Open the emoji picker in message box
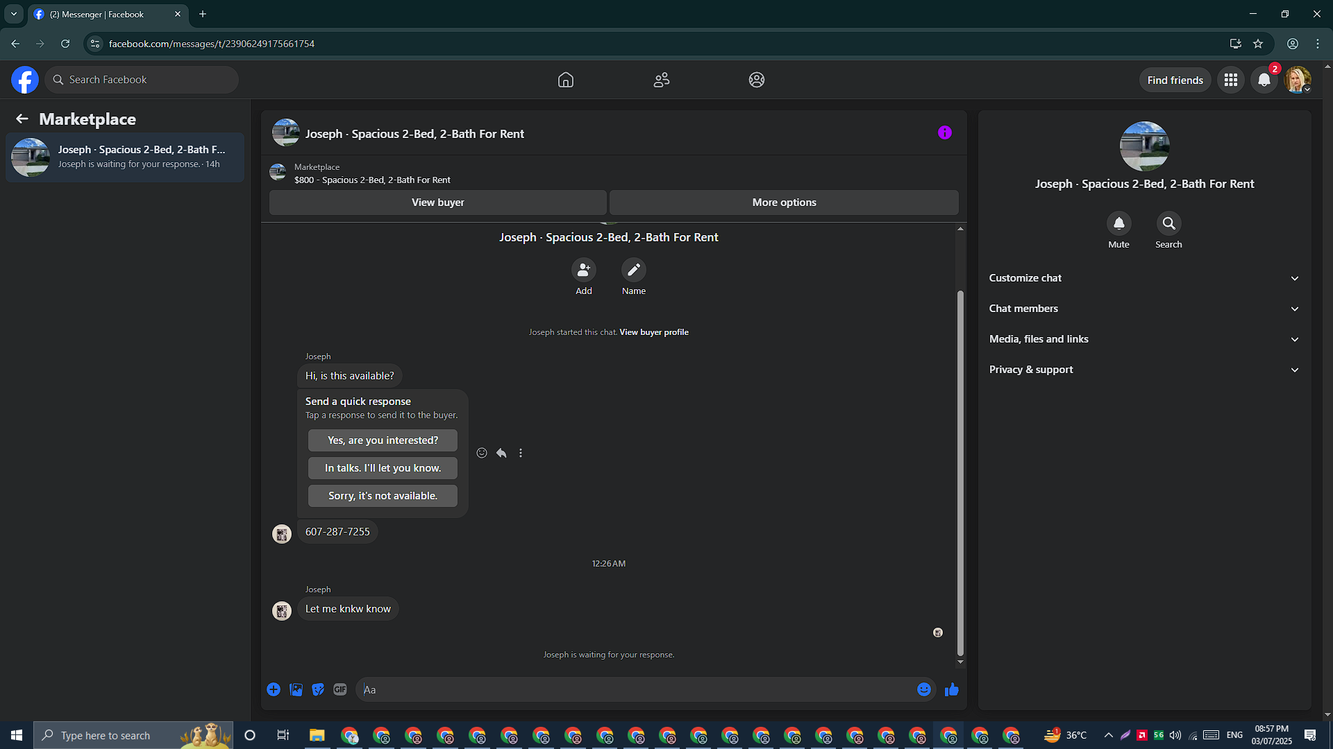Viewport: 1333px width, 749px height. click(x=923, y=689)
